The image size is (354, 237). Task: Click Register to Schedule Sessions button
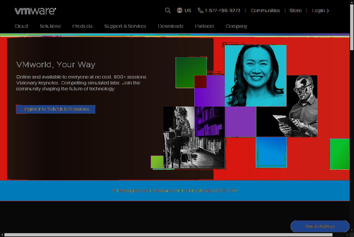[56, 109]
